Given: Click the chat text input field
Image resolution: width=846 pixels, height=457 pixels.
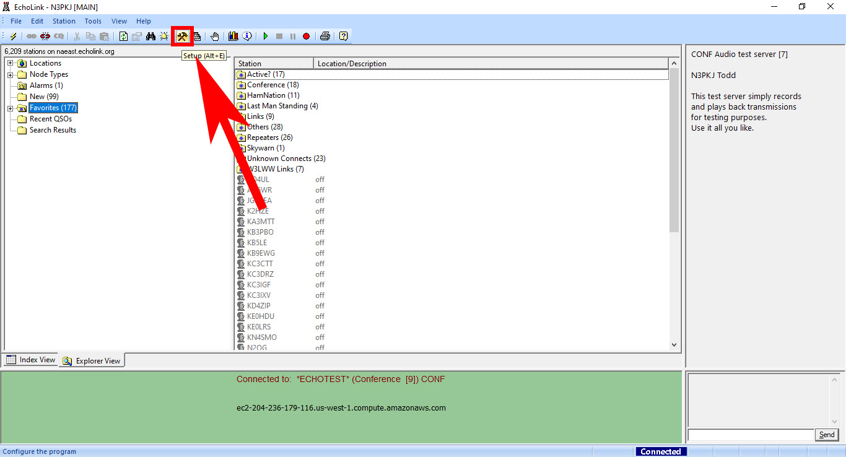Looking at the screenshot, I should tap(751, 435).
